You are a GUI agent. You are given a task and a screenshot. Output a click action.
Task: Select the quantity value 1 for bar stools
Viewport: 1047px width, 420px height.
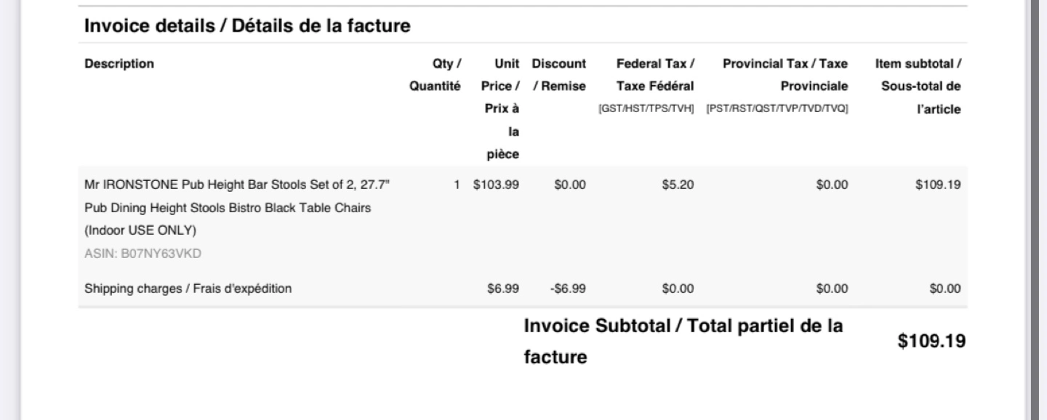(457, 185)
